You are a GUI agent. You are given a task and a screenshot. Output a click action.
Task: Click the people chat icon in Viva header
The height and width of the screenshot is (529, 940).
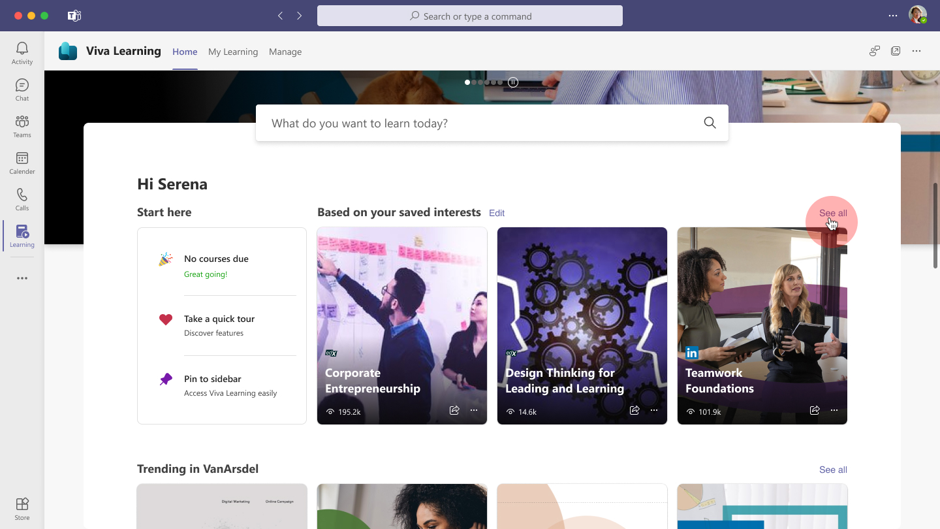coord(875,51)
